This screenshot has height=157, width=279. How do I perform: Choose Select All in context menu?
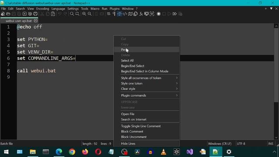click(x=146, y=61)
